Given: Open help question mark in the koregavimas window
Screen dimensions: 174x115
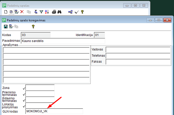Looking at the screenshot, I should (x=33, y=27).
